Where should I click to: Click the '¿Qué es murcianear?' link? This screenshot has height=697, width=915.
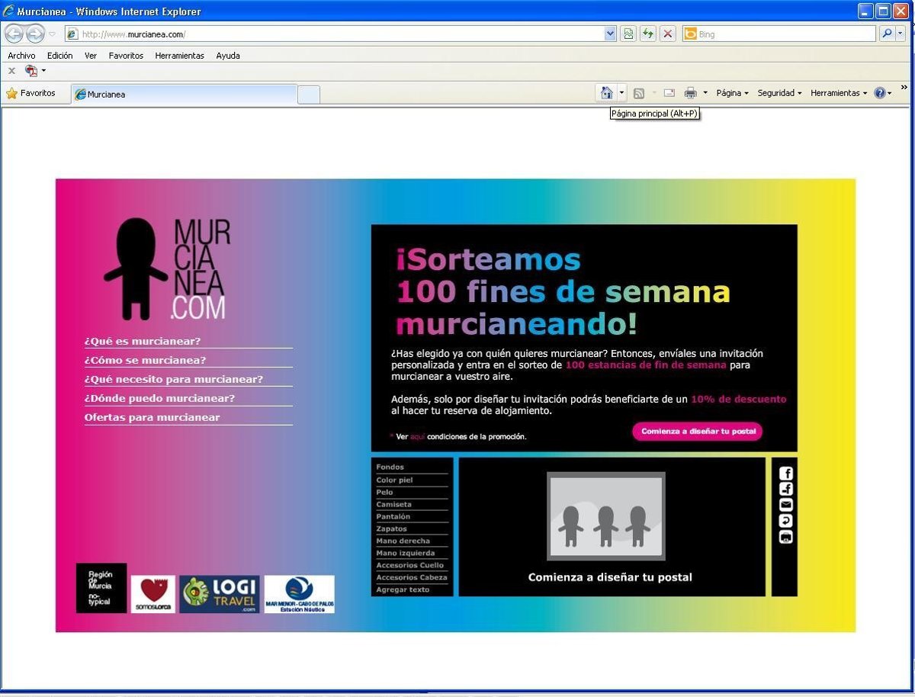(x=143, y=341)
